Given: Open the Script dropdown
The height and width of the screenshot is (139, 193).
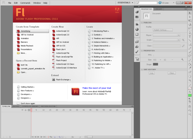Looking at the screenshot, I should pyautogui.click(x=167, y=40).
